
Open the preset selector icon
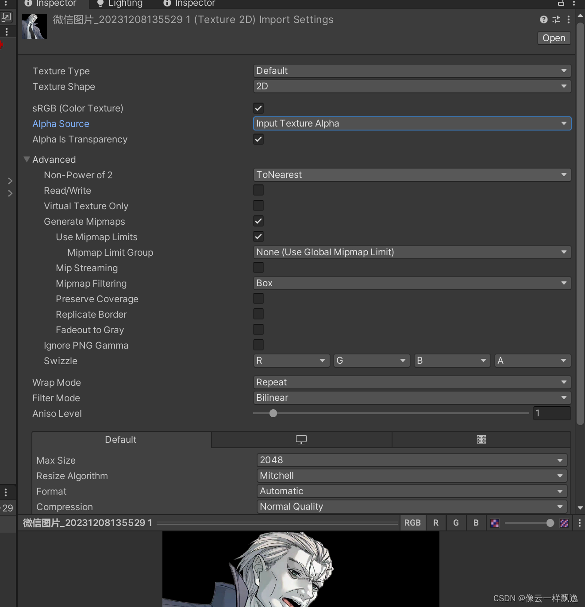pyautogui.click(x=556, y=19)
